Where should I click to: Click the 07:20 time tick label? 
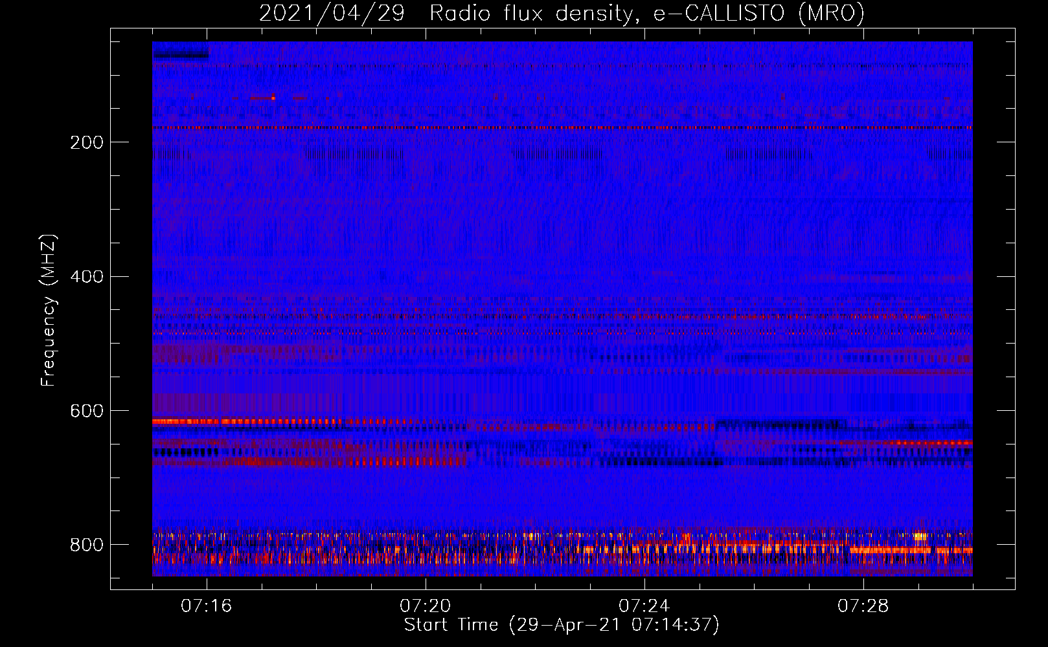point(426,606)
